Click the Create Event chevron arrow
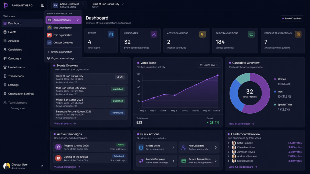310x174 pixels. point(173,147)
